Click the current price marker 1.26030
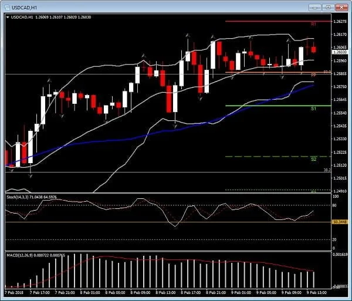This screenshot has height=301, width=352. pyautogui.click(x=340, y=52)
